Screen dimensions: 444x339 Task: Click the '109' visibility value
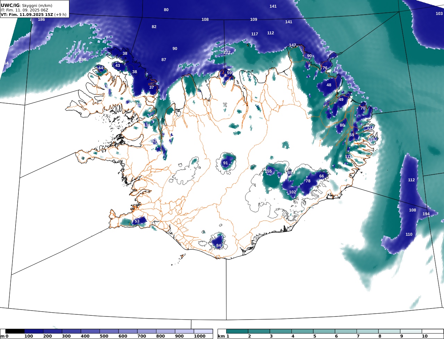coord(254,19)
